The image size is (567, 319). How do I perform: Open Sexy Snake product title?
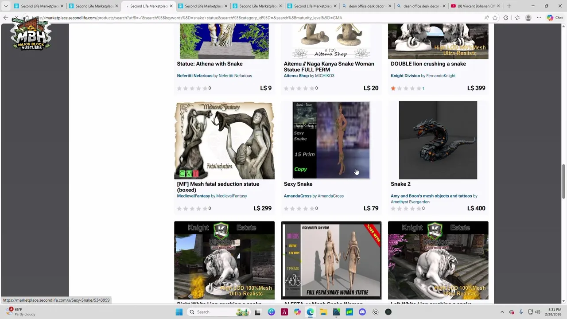click(x=298, y=184)
